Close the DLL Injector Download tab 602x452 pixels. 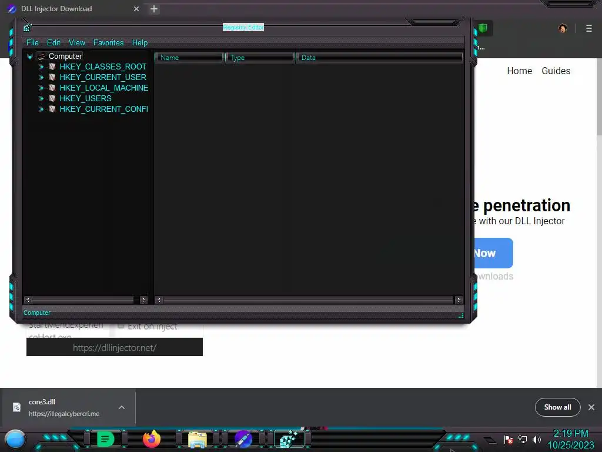click(x=136, y=9)
